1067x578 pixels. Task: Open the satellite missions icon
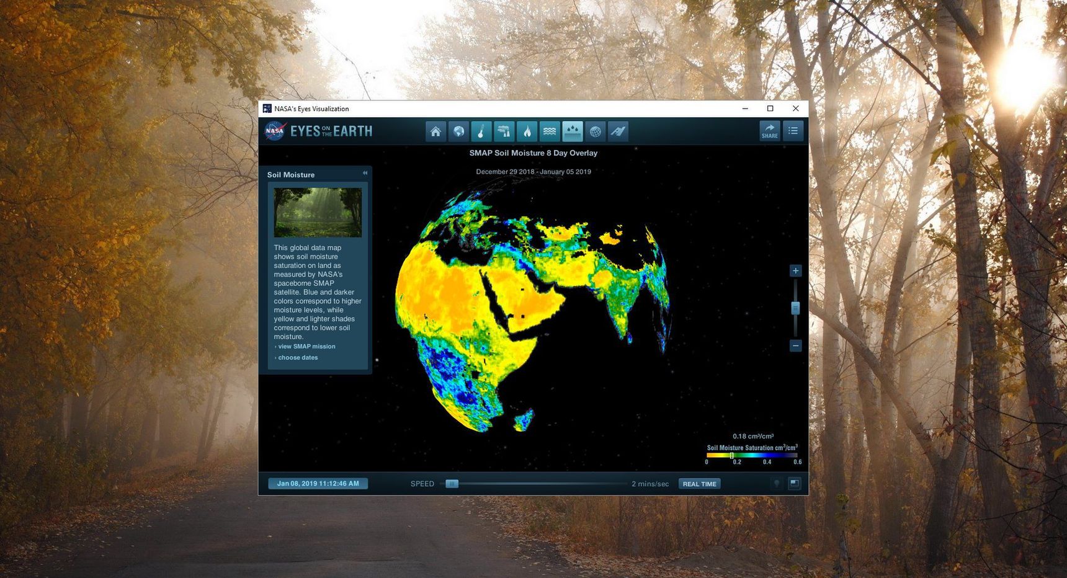(618, 131)
